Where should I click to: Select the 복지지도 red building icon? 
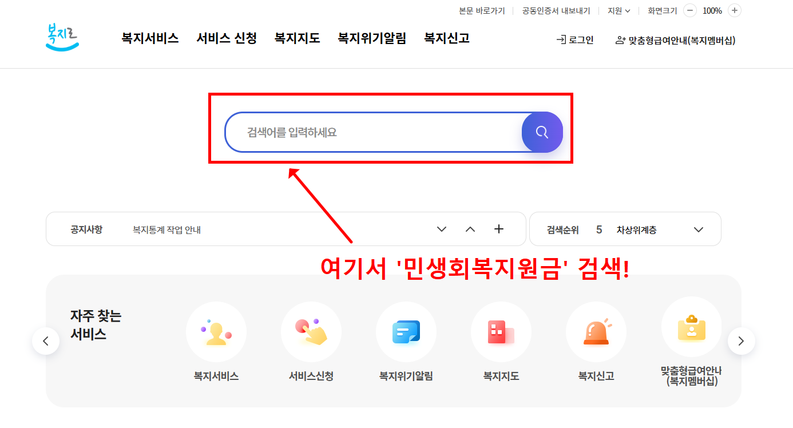501,332
